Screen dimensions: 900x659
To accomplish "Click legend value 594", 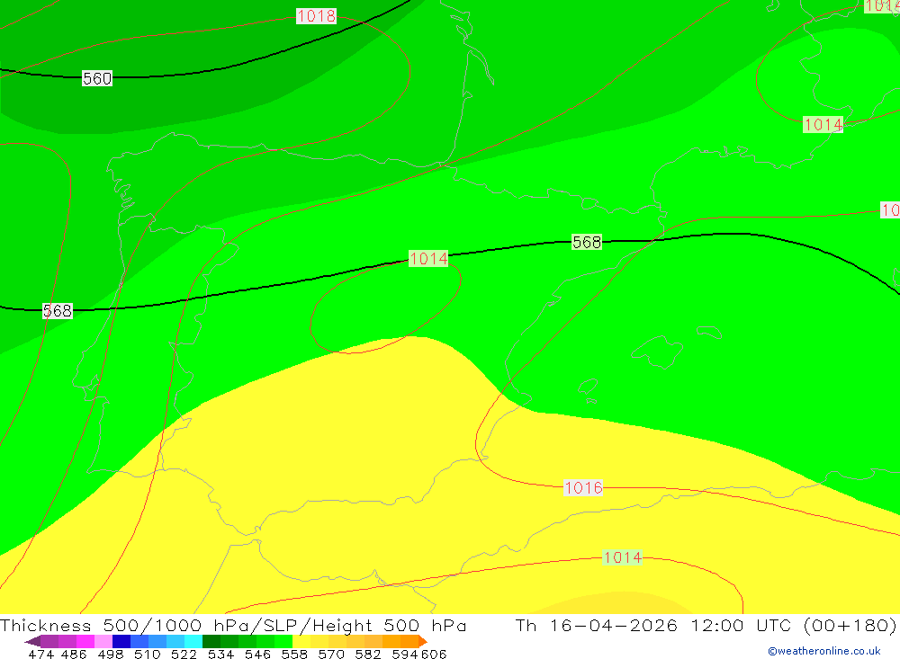I will point(405,654).
